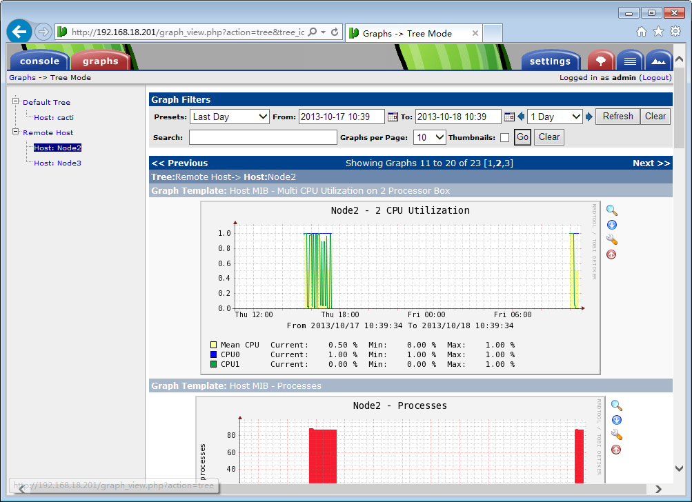Screen dimensions: 692x502
Task: Download Processes graph CSV export icon
Action: tap(617, 420)
